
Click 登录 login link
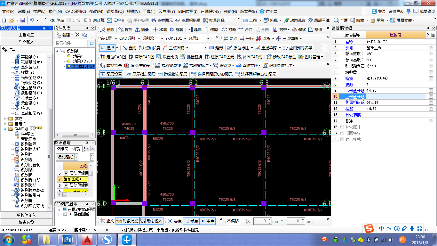[379, 11]
